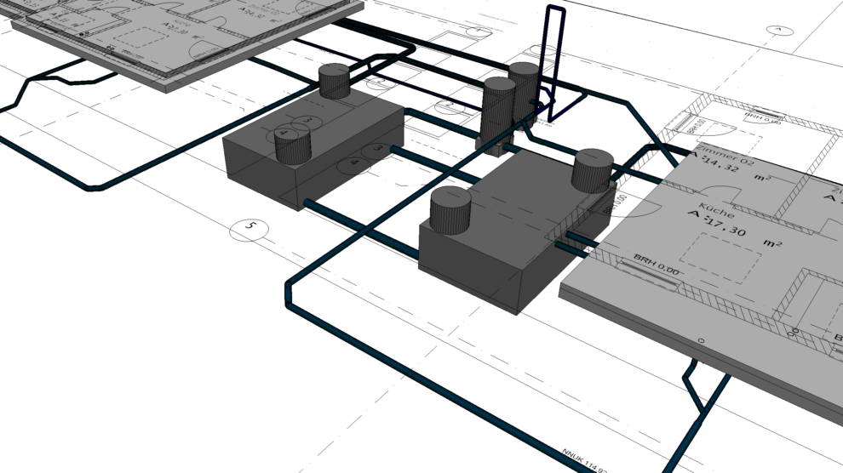Select rear cylinder on the upper-left tank

(335, 81)
